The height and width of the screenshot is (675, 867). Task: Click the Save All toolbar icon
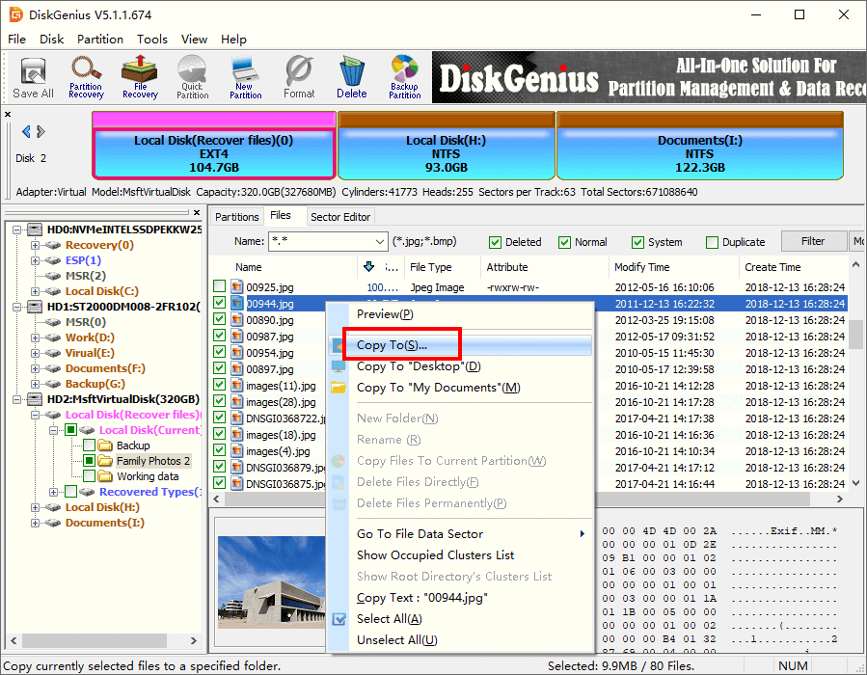click(33, 78)
